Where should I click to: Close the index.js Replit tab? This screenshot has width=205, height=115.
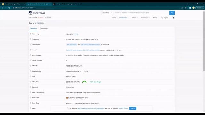[x=76, y=4]
